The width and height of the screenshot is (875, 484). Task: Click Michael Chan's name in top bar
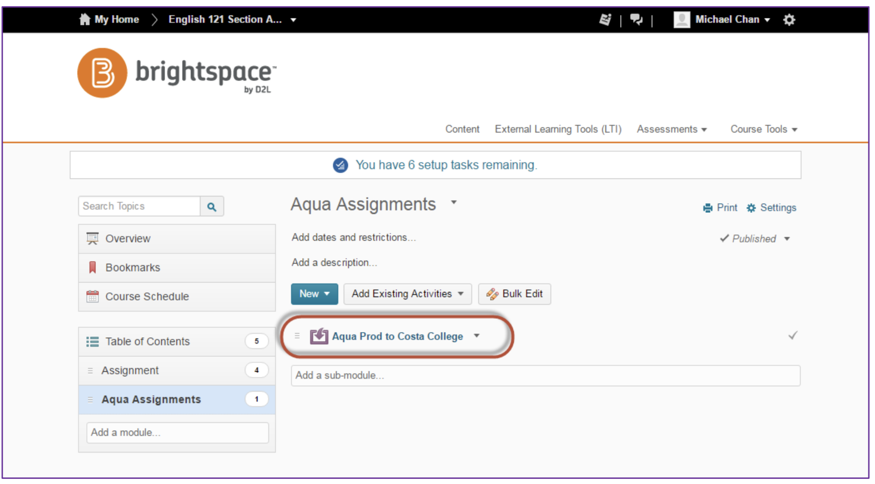point(727,19)
